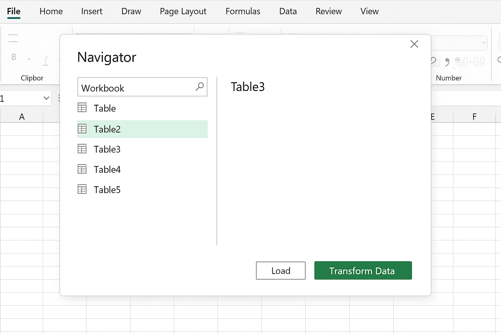Click the Load button
Screen dimensions: 501x334
point(281,270)
